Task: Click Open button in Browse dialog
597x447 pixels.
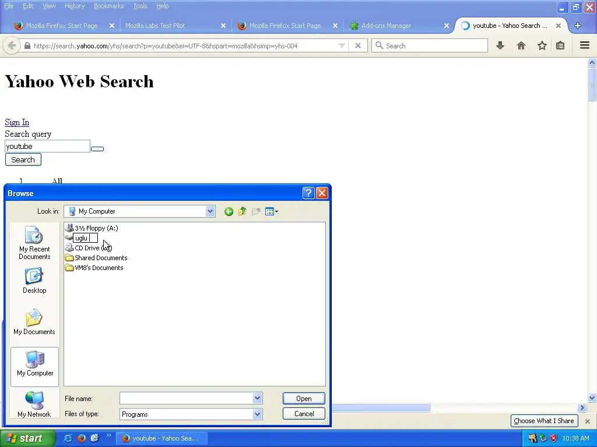Action: point(304,398)
